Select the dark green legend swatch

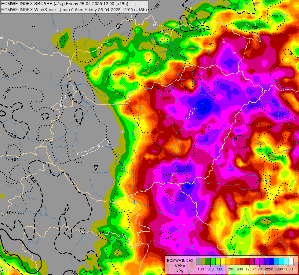coord(208,261)
